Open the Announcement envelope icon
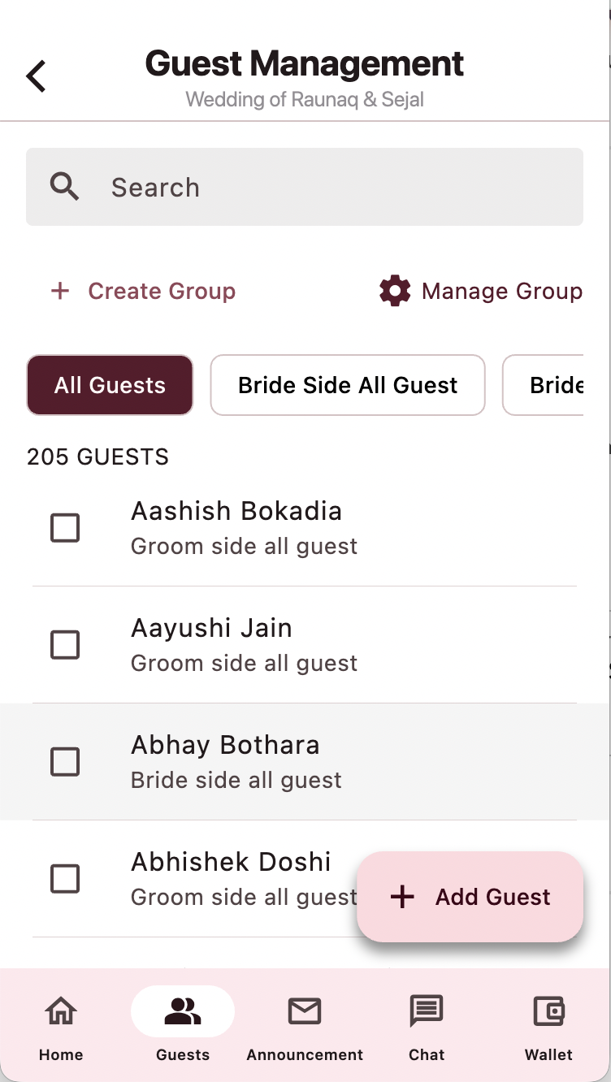 point(305,1011)
